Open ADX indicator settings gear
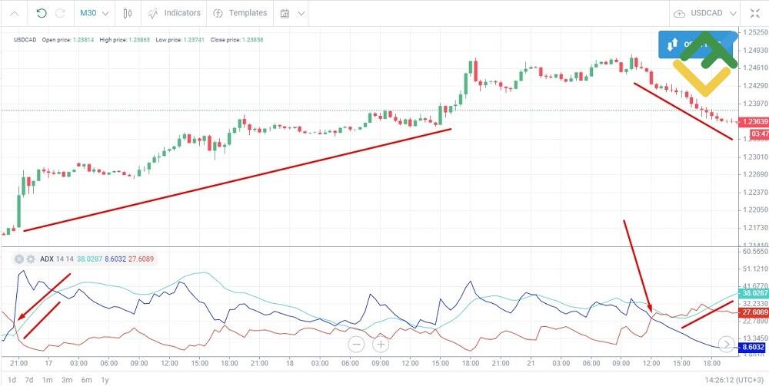Screen dimensions: 769x386 point(31,259)
